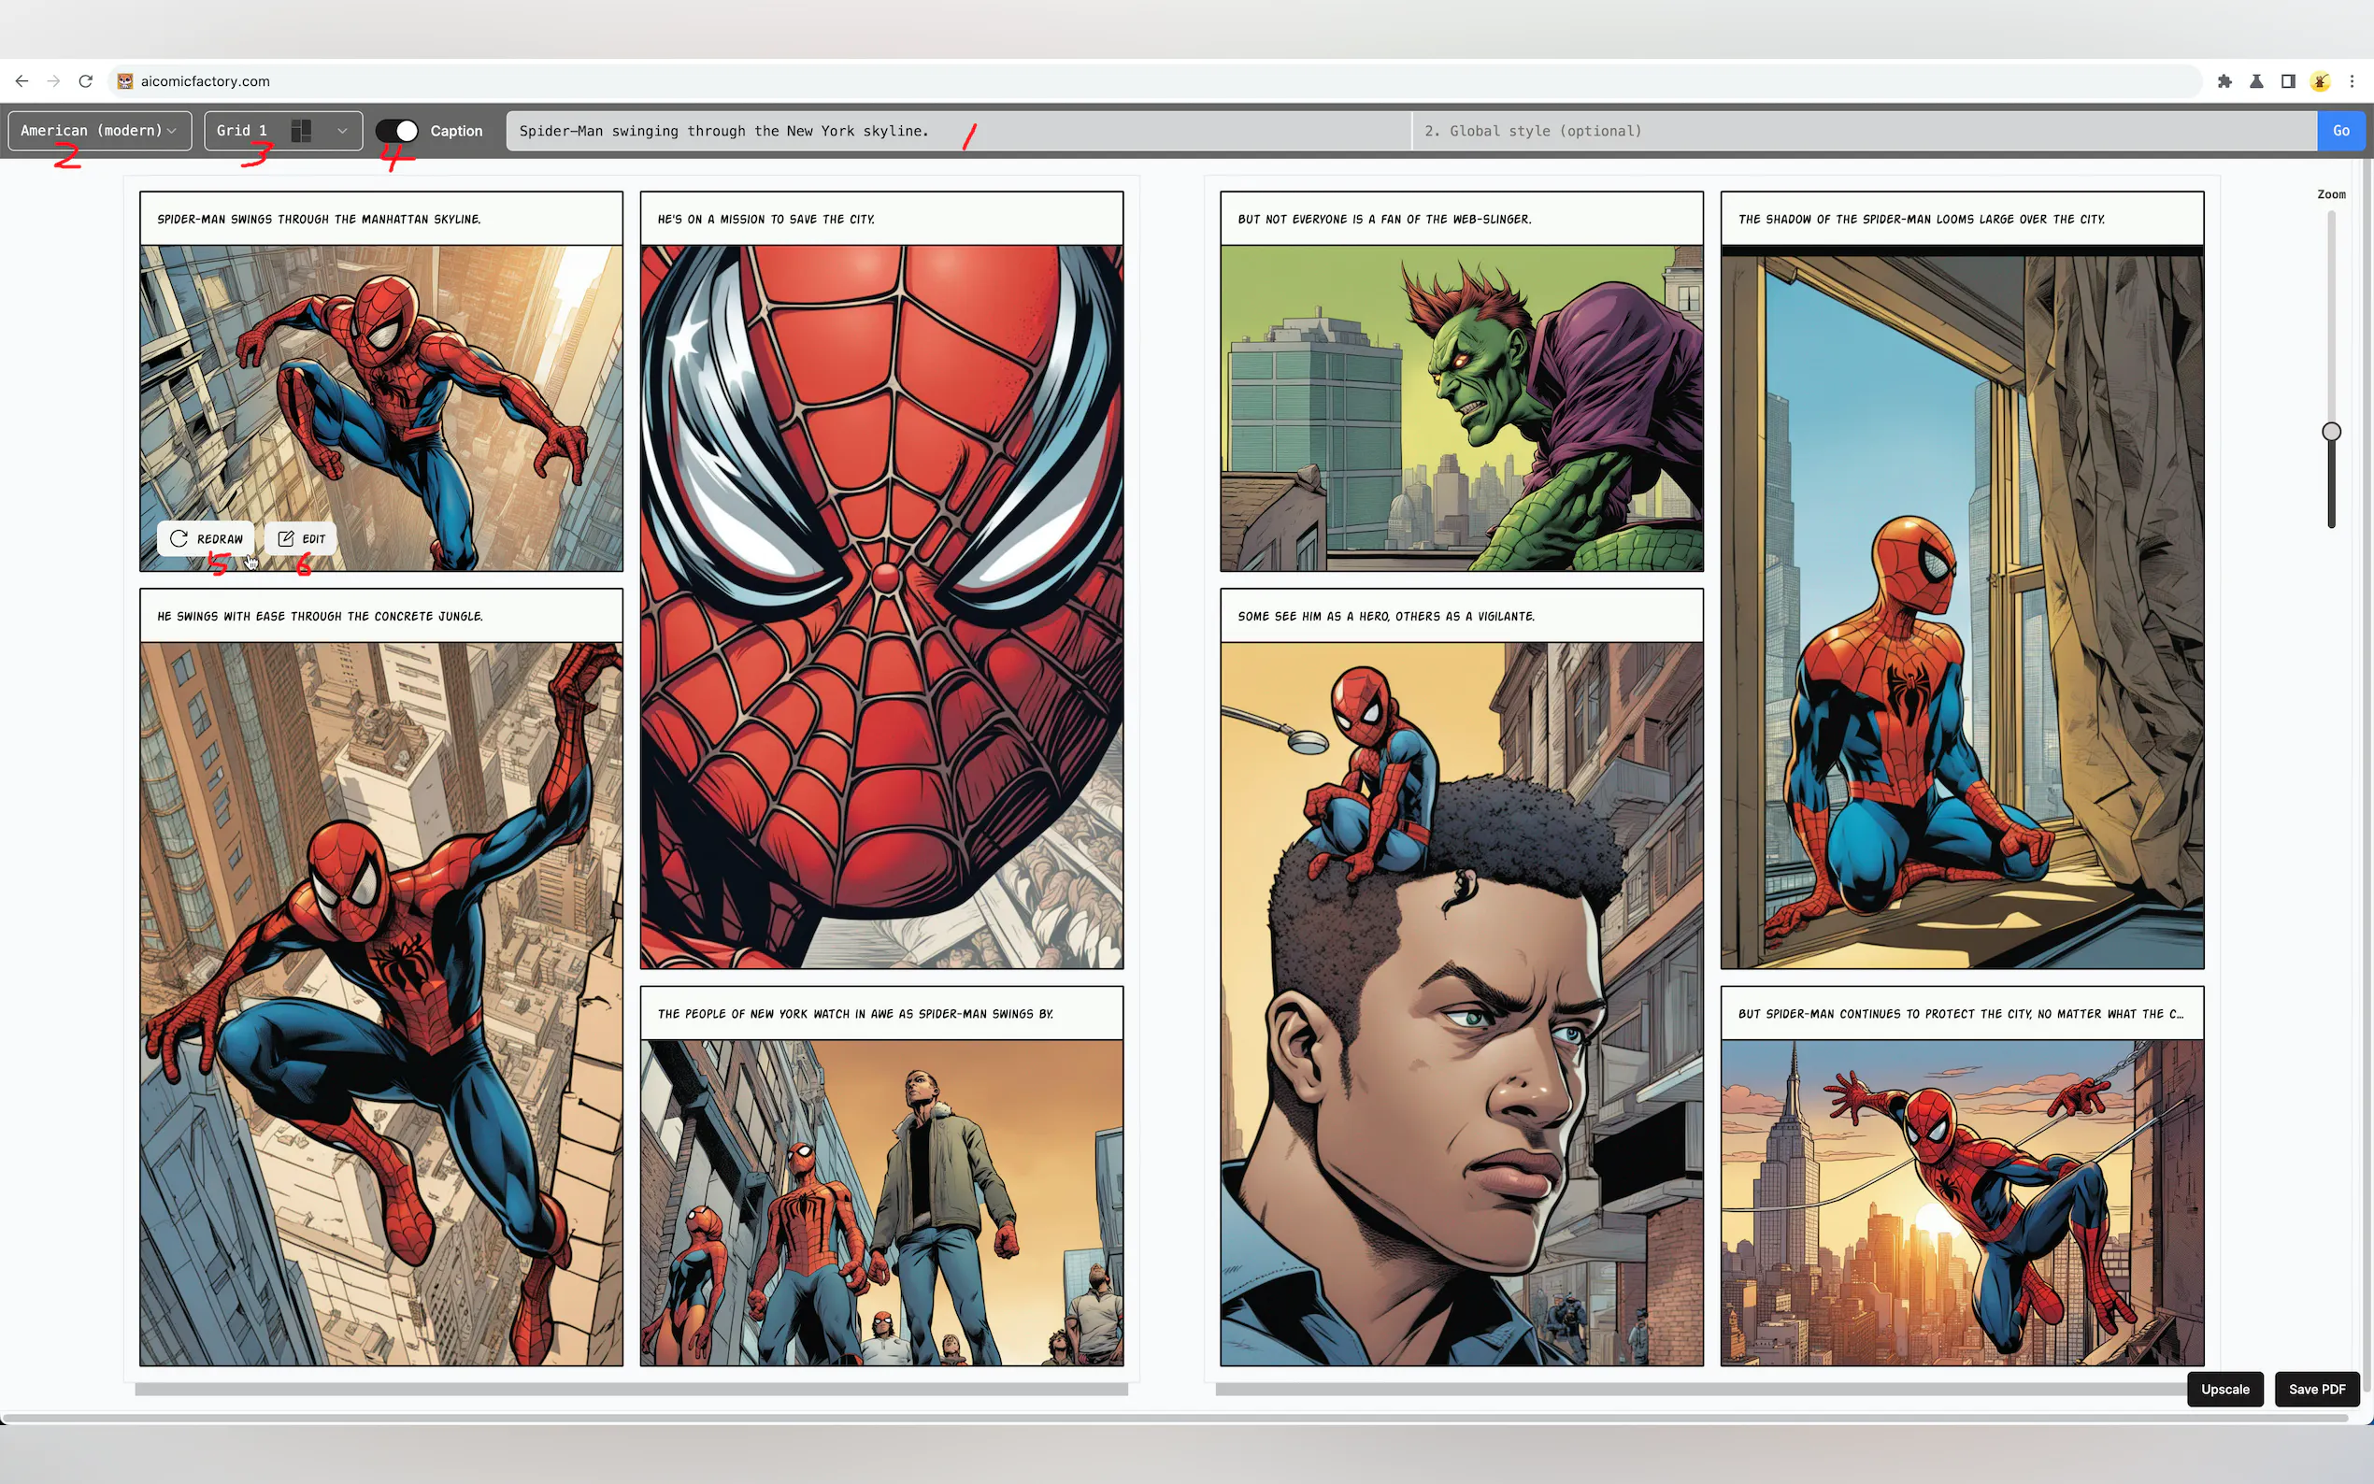
Task: Click the Save PDF button
Action: (x=2316, y=1389)
